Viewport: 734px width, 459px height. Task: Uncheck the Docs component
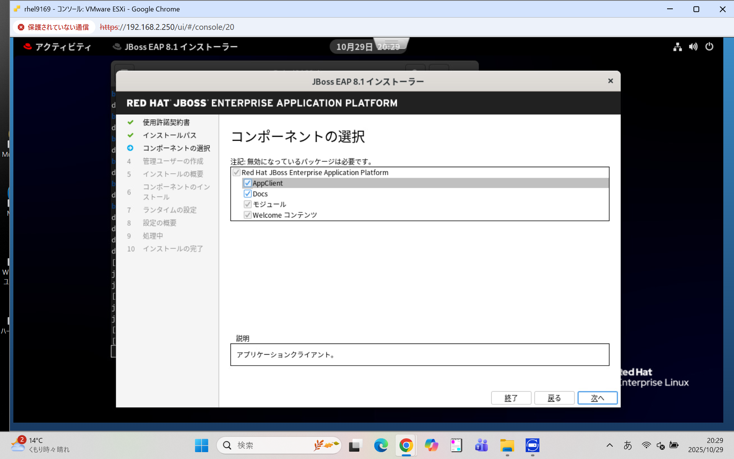(248, 194)
